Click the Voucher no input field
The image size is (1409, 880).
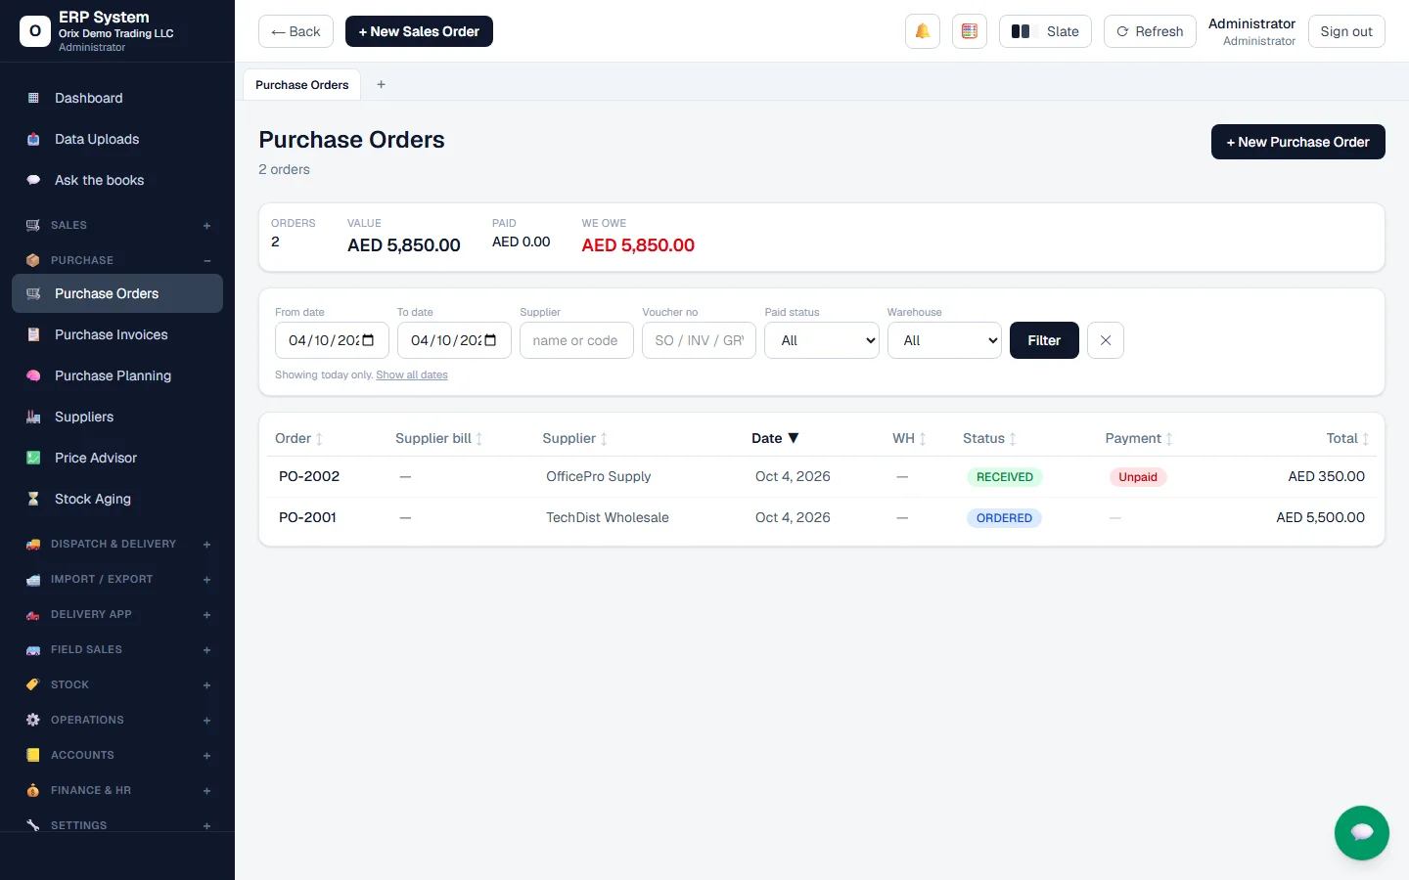[x=699, y=340]
